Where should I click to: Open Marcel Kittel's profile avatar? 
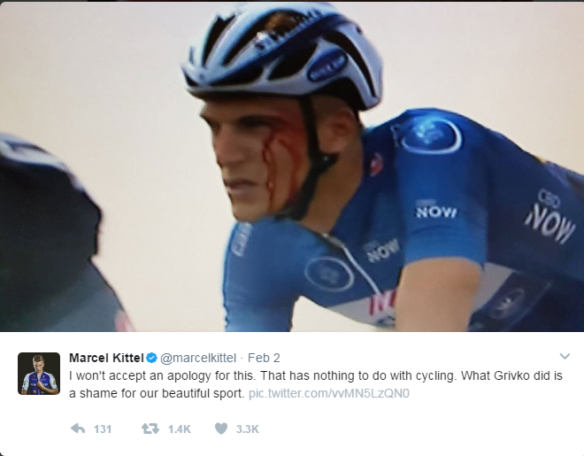(39, 373)
